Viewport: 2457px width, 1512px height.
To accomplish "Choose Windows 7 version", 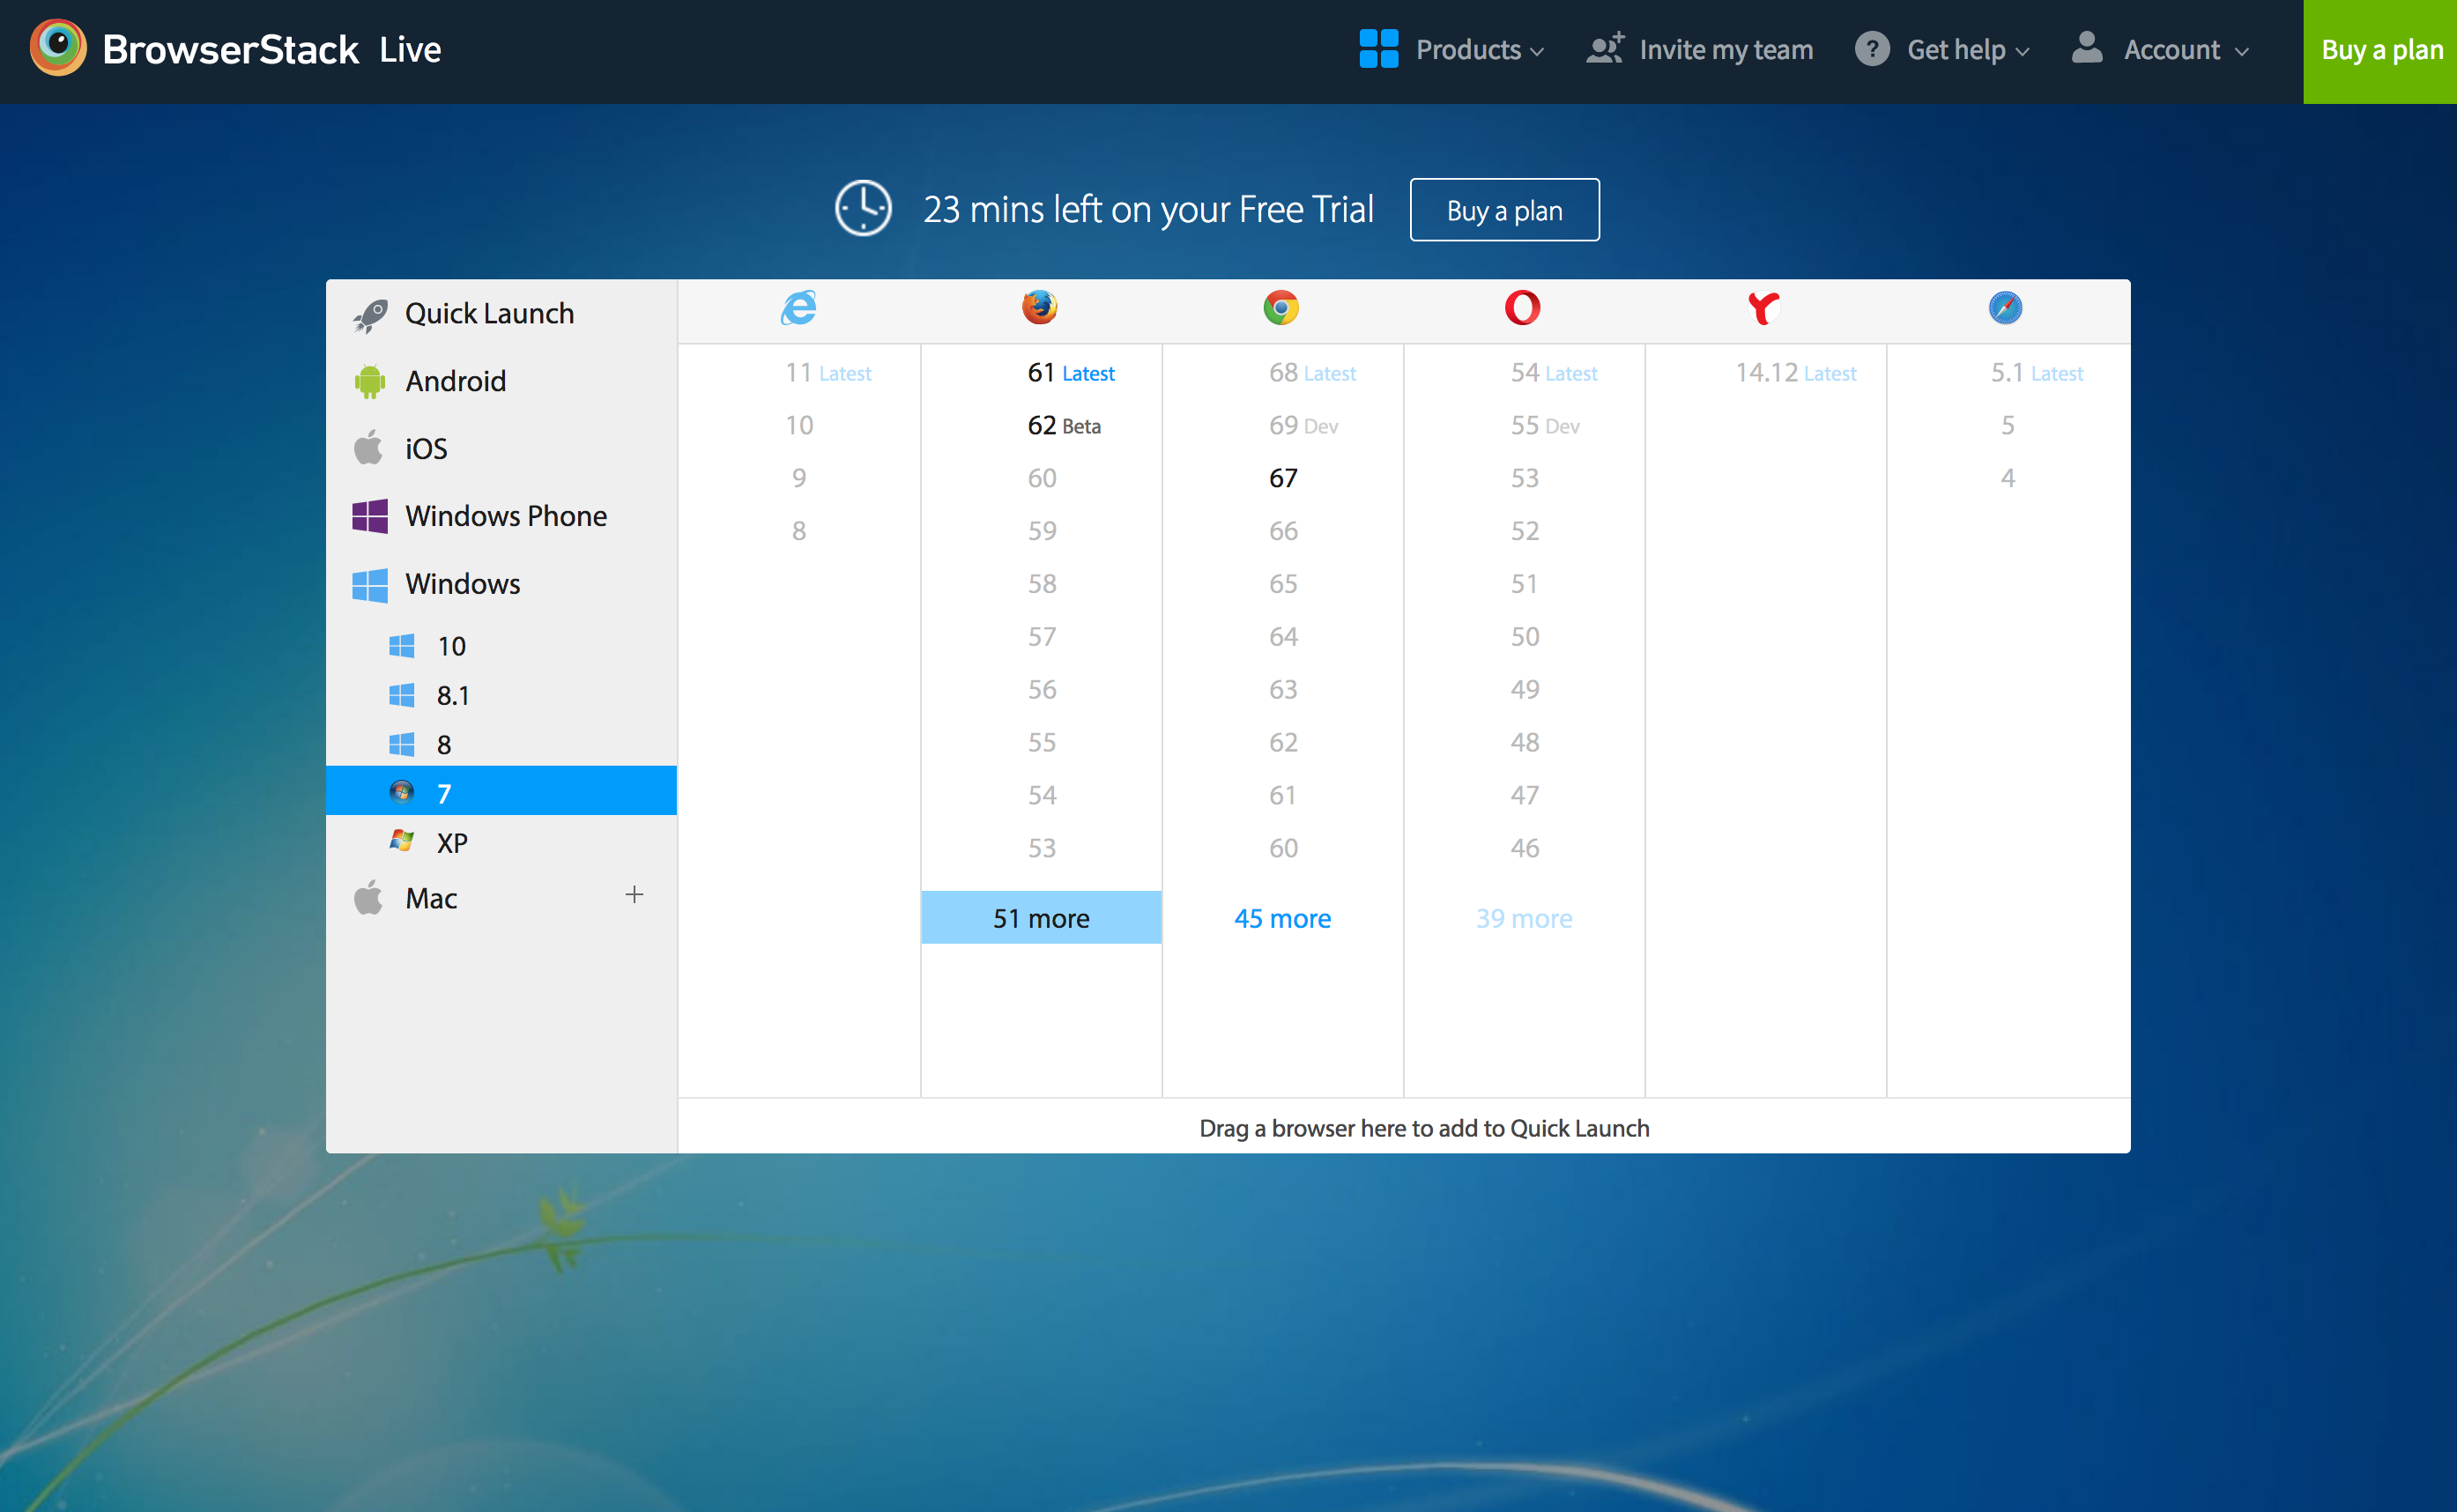I will [501, 793].
